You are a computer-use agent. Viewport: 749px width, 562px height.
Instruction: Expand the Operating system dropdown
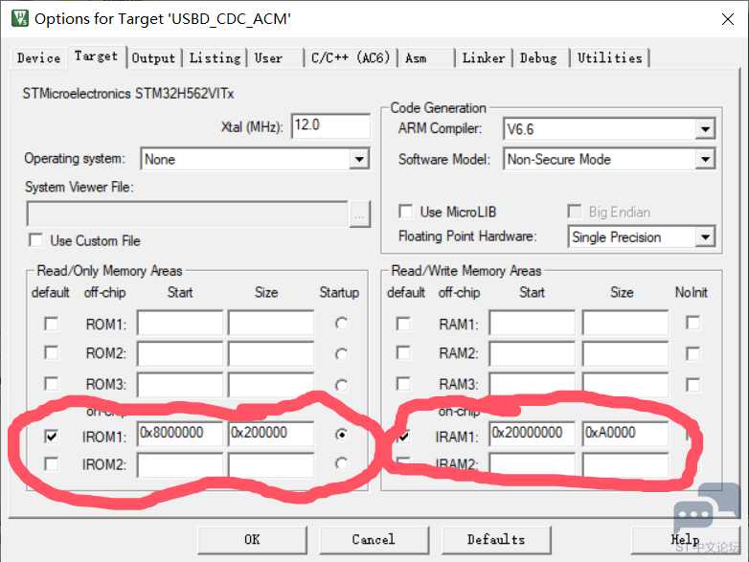point(359,159)
